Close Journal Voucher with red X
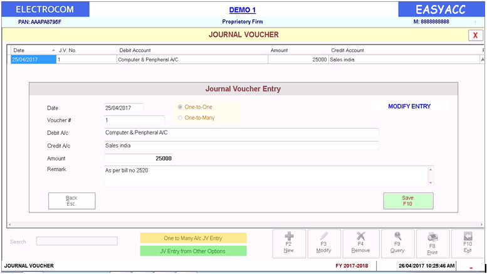Image resolution: width=487 pixels, height=274 pixels. click(476, 35)
